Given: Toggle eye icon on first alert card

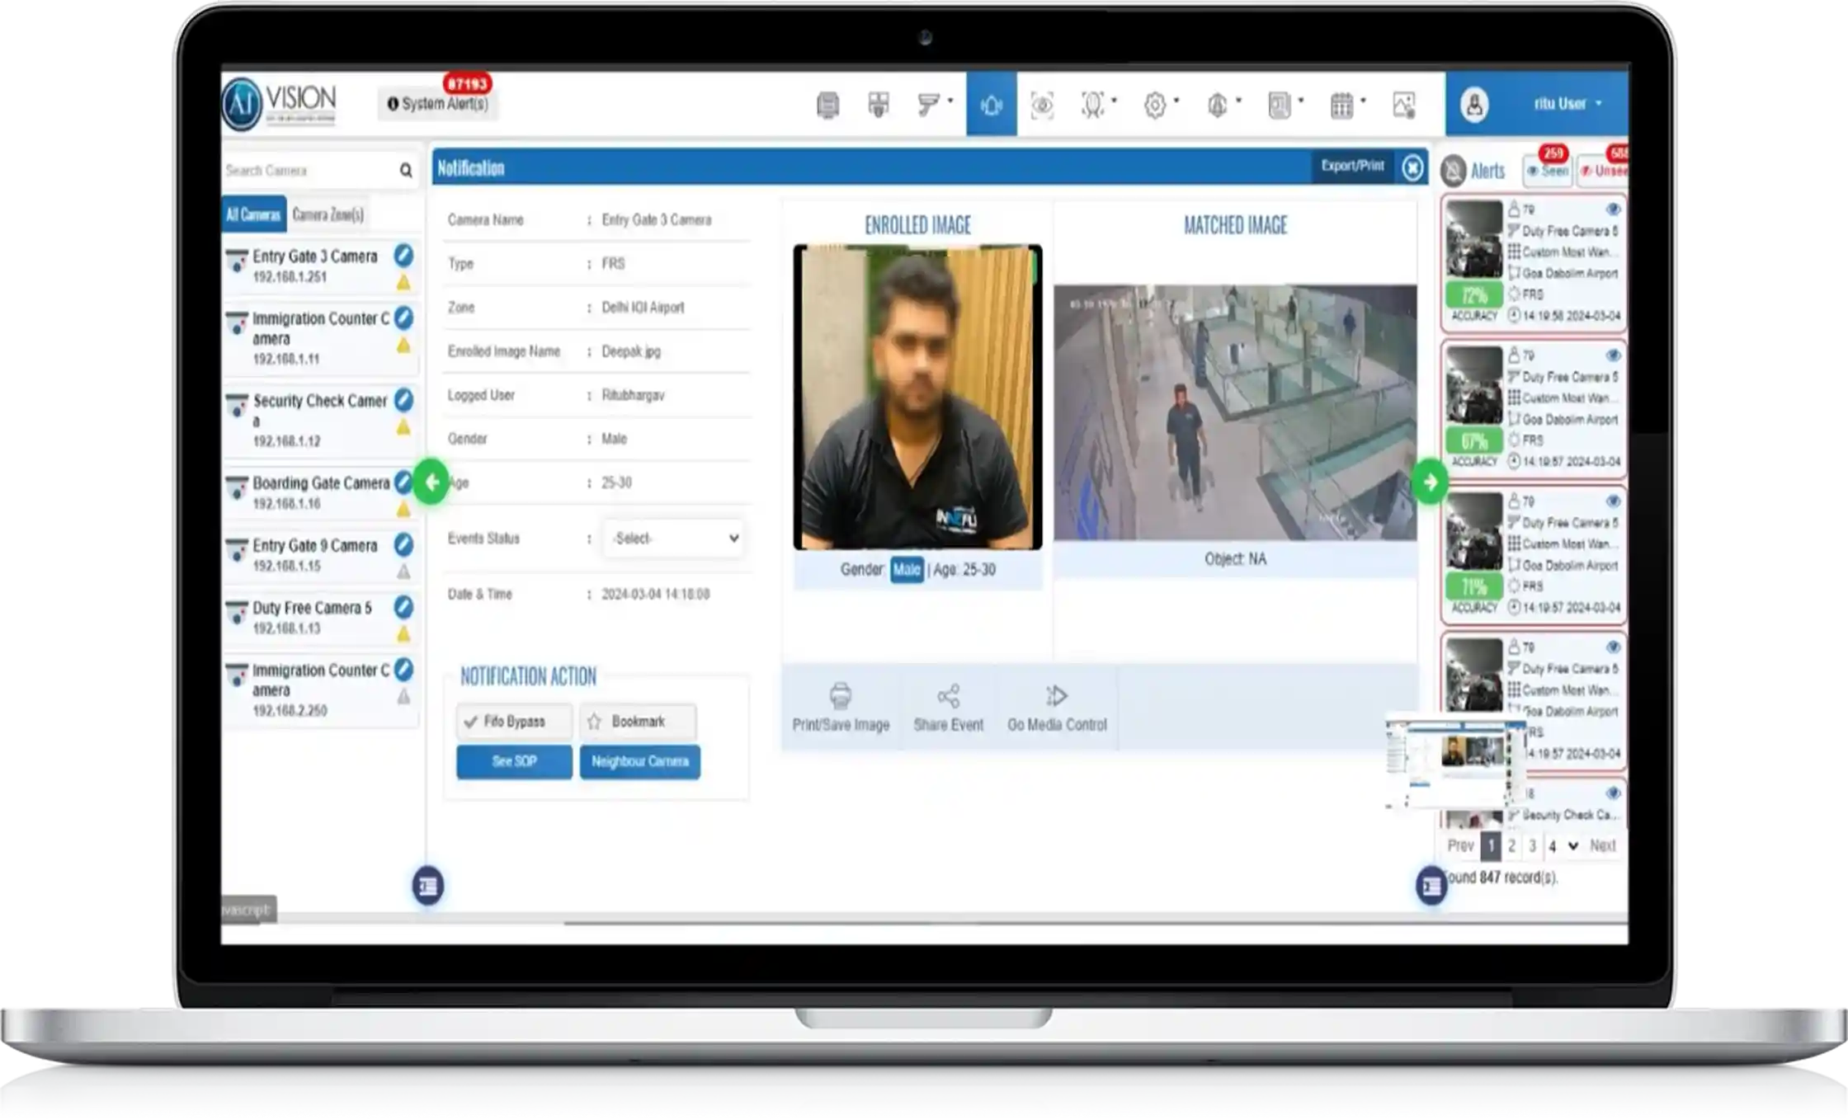Looking at the screenshot, I should (1613, 209).
